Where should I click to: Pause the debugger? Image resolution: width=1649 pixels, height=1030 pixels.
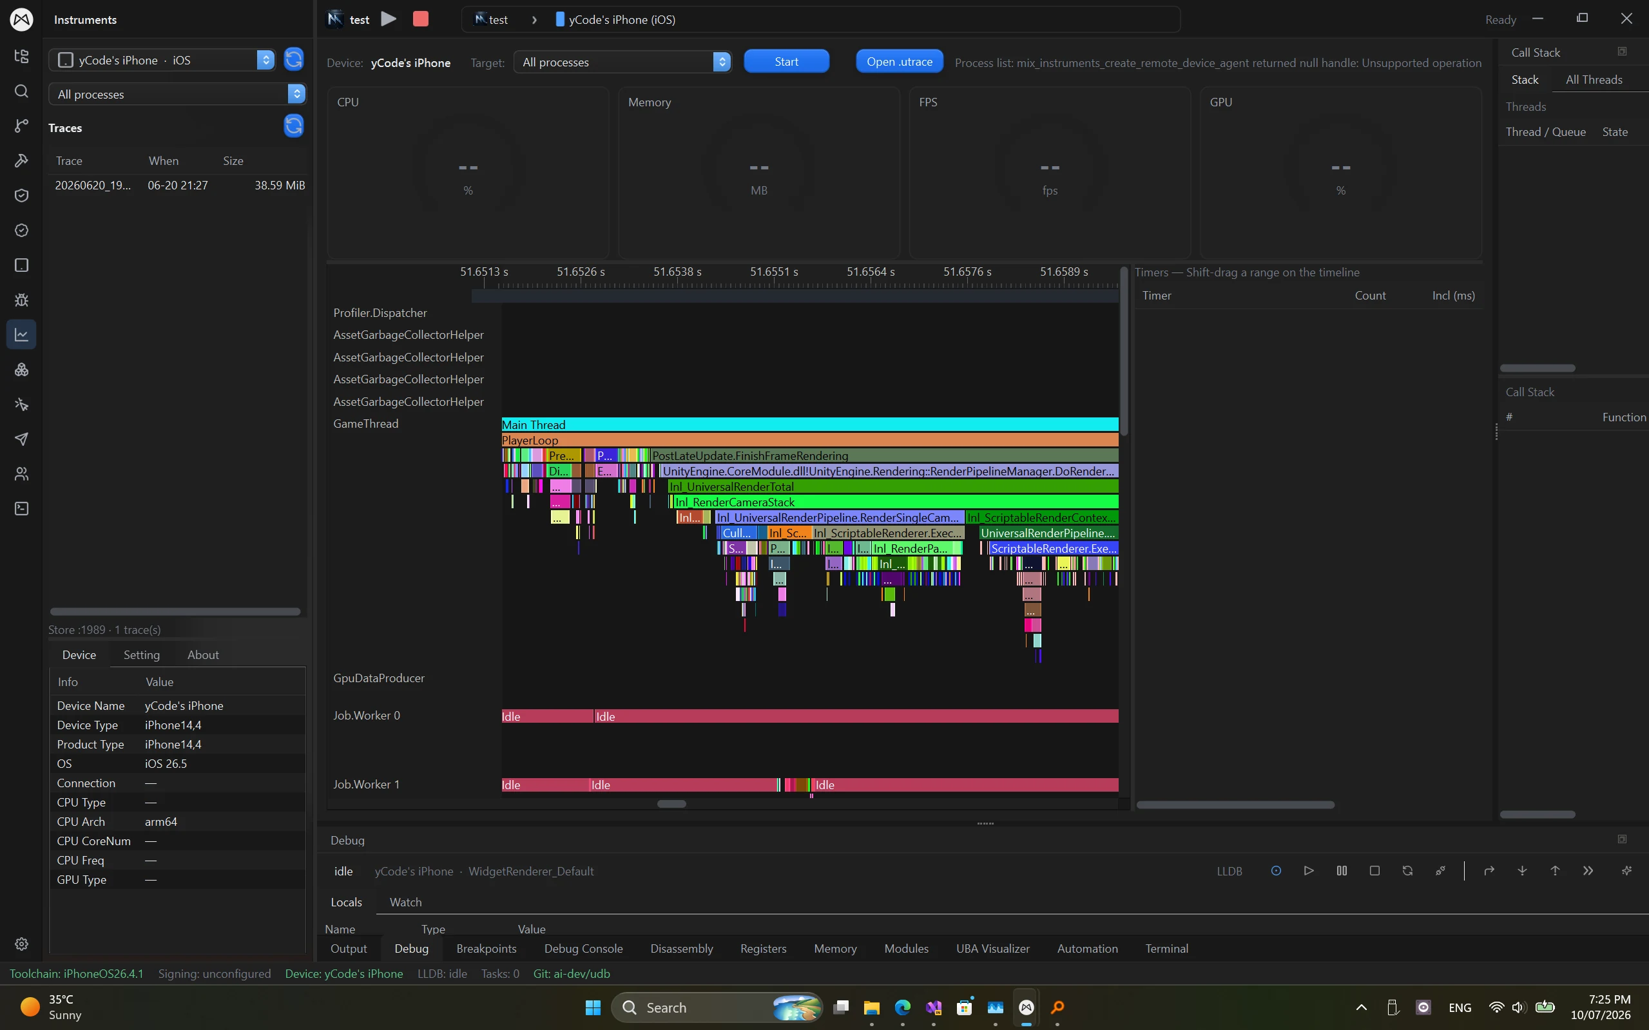tap(1342, 871)
